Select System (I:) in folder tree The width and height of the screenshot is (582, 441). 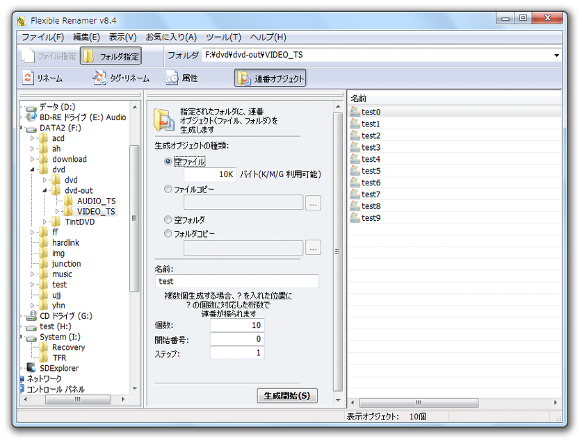point(60,337)
